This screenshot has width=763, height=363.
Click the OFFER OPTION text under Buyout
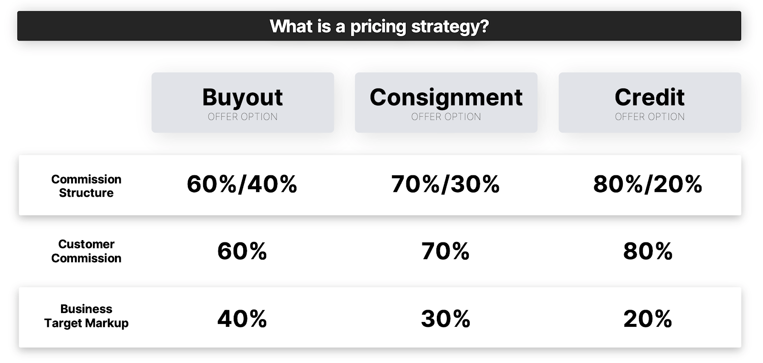click(x=242, y=117)
